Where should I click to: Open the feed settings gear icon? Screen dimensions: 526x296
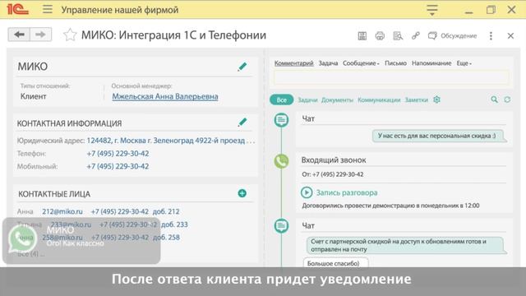click(x=436, y=99)
